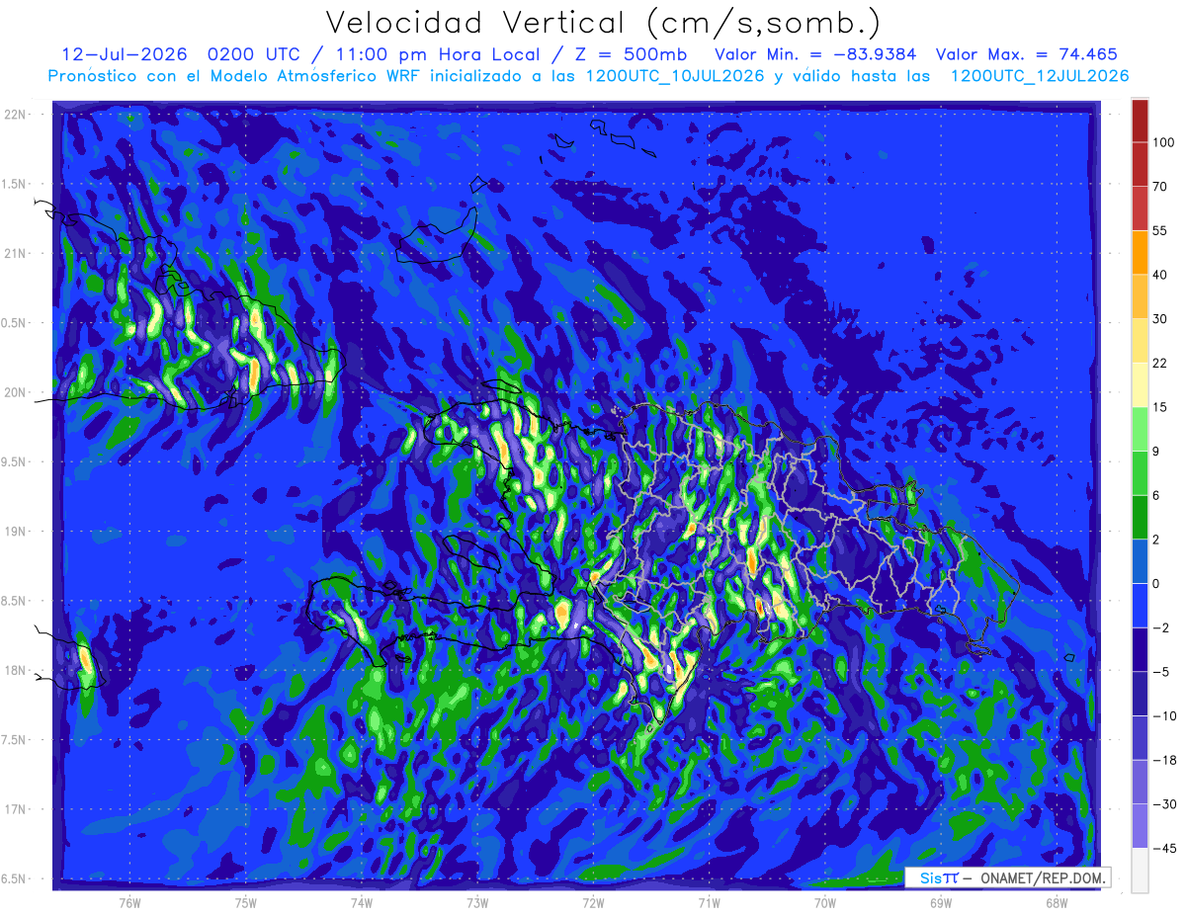1186x916 pixels.
Task: Select the initialization time "1200UTC_10JUL2026"
Action: click(x=675, y=76)
